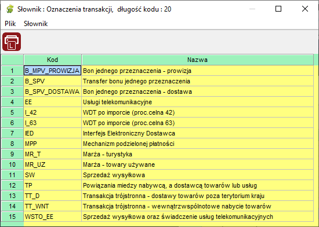319x227 pixels.
Task: Select the I_42 code cell
Action: pyautogui.click(x=52, y=112)
